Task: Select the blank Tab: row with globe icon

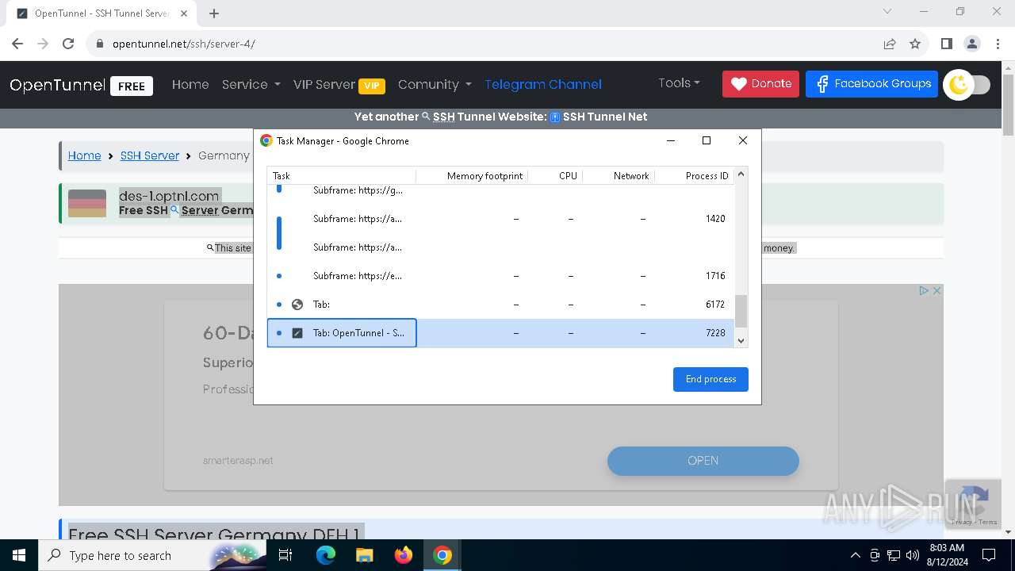Action: pos(501,305)
